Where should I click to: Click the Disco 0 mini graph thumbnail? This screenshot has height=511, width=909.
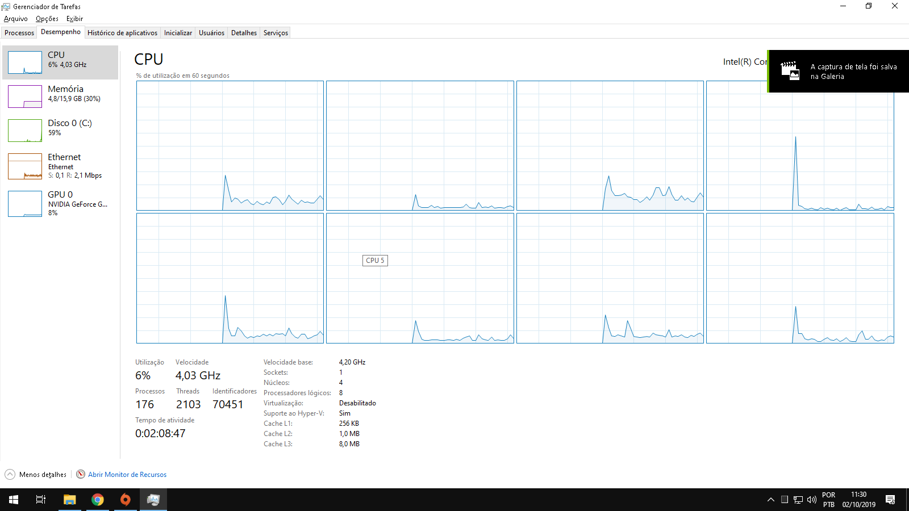click(x=25, y=131)
